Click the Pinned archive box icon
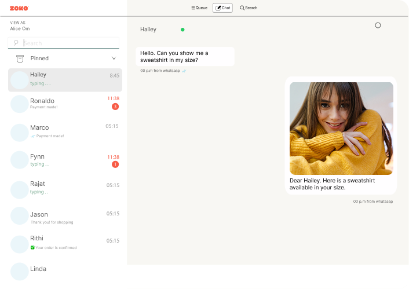The width and height of the screenshot is (409, 289). (20, 58)
